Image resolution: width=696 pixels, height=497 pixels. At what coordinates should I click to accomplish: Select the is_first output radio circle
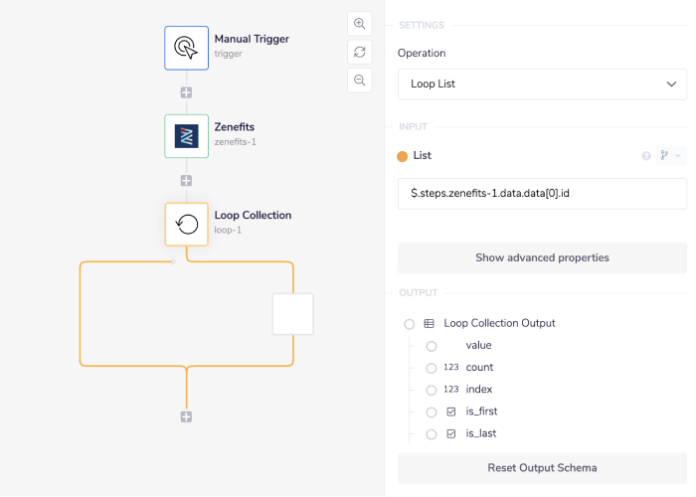point(432,412)
